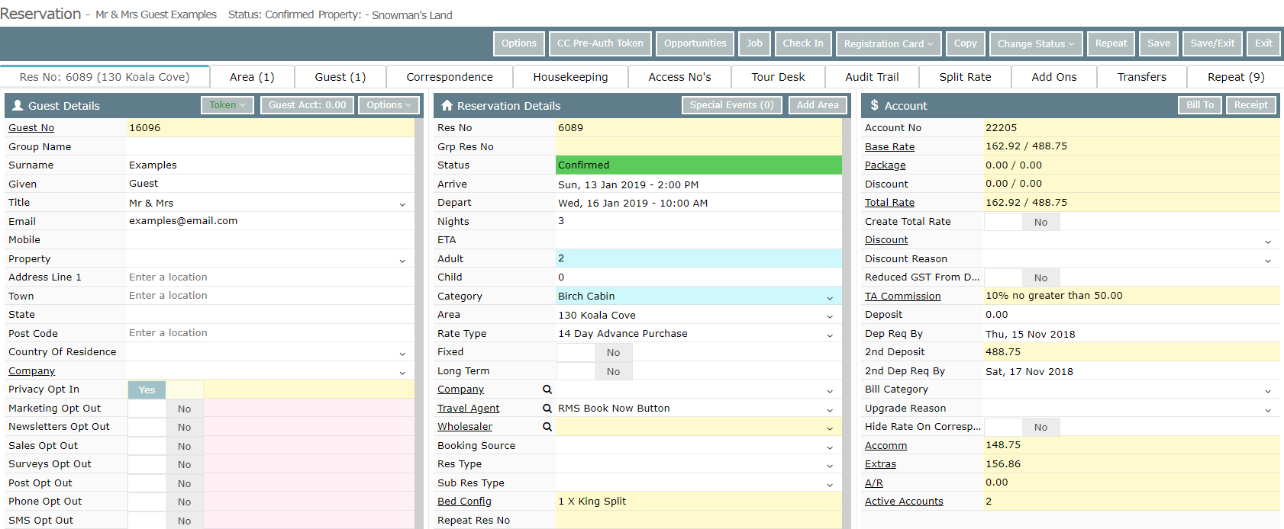Click the Wholesaler search magnifier icon
This screenshot has height=529, width=1284.
point(547,427)
